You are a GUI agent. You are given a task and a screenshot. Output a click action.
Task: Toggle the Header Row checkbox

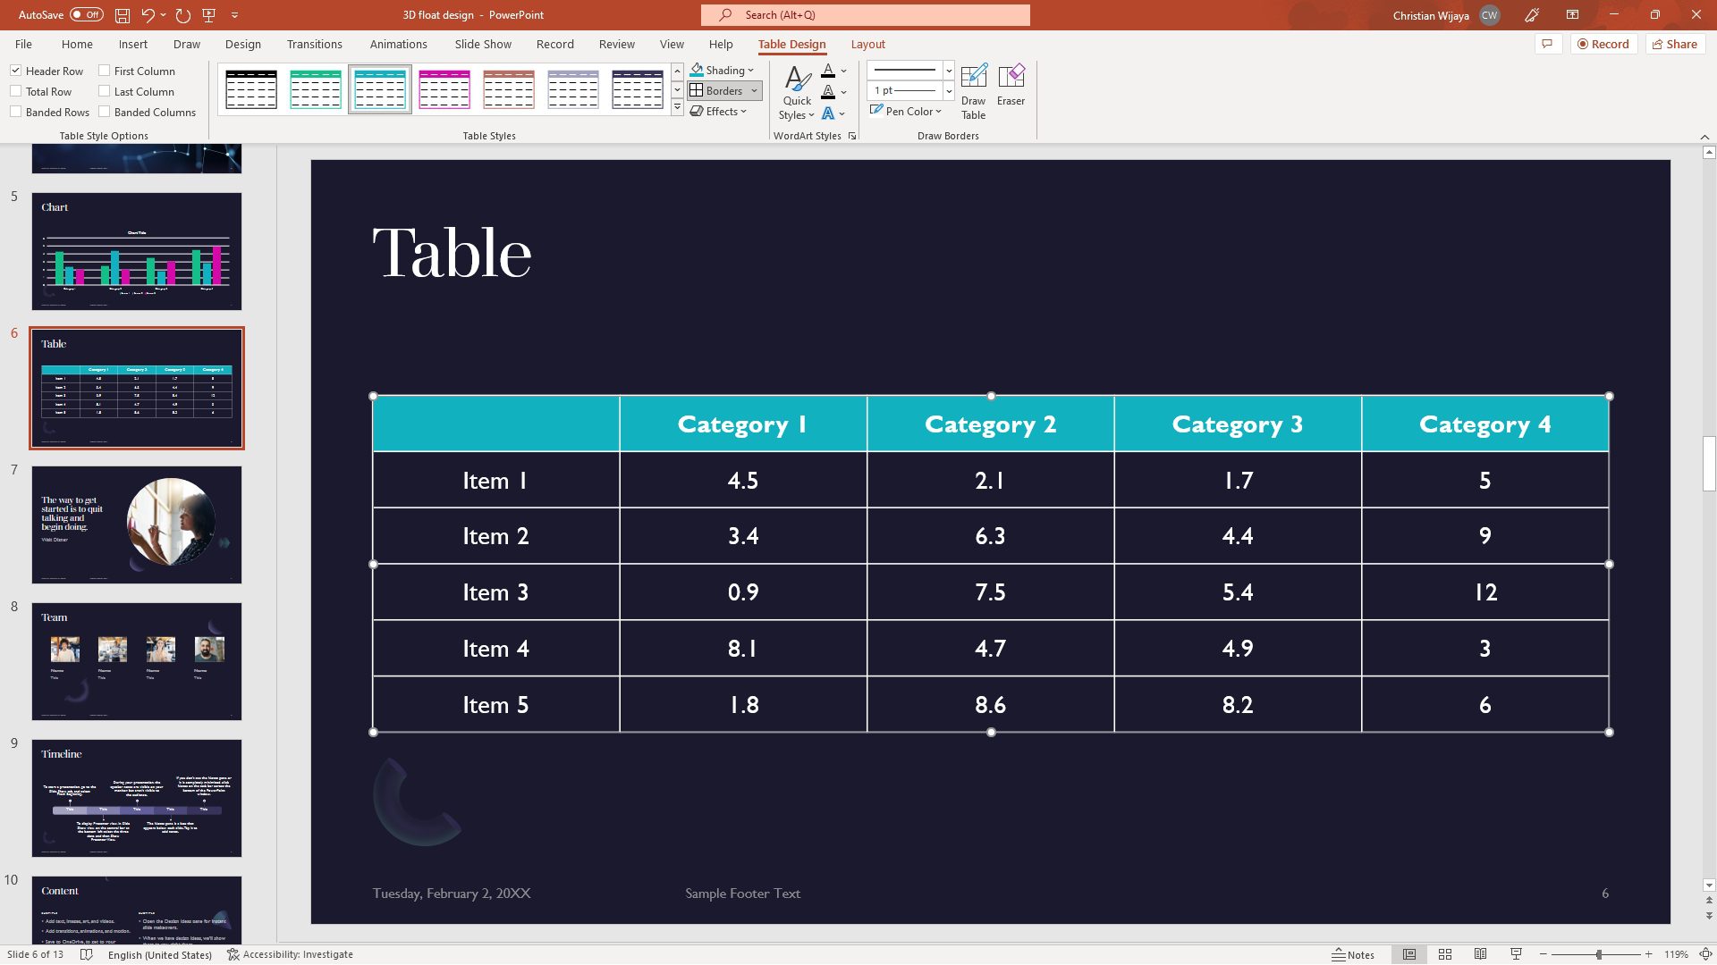tap(16, 71)
